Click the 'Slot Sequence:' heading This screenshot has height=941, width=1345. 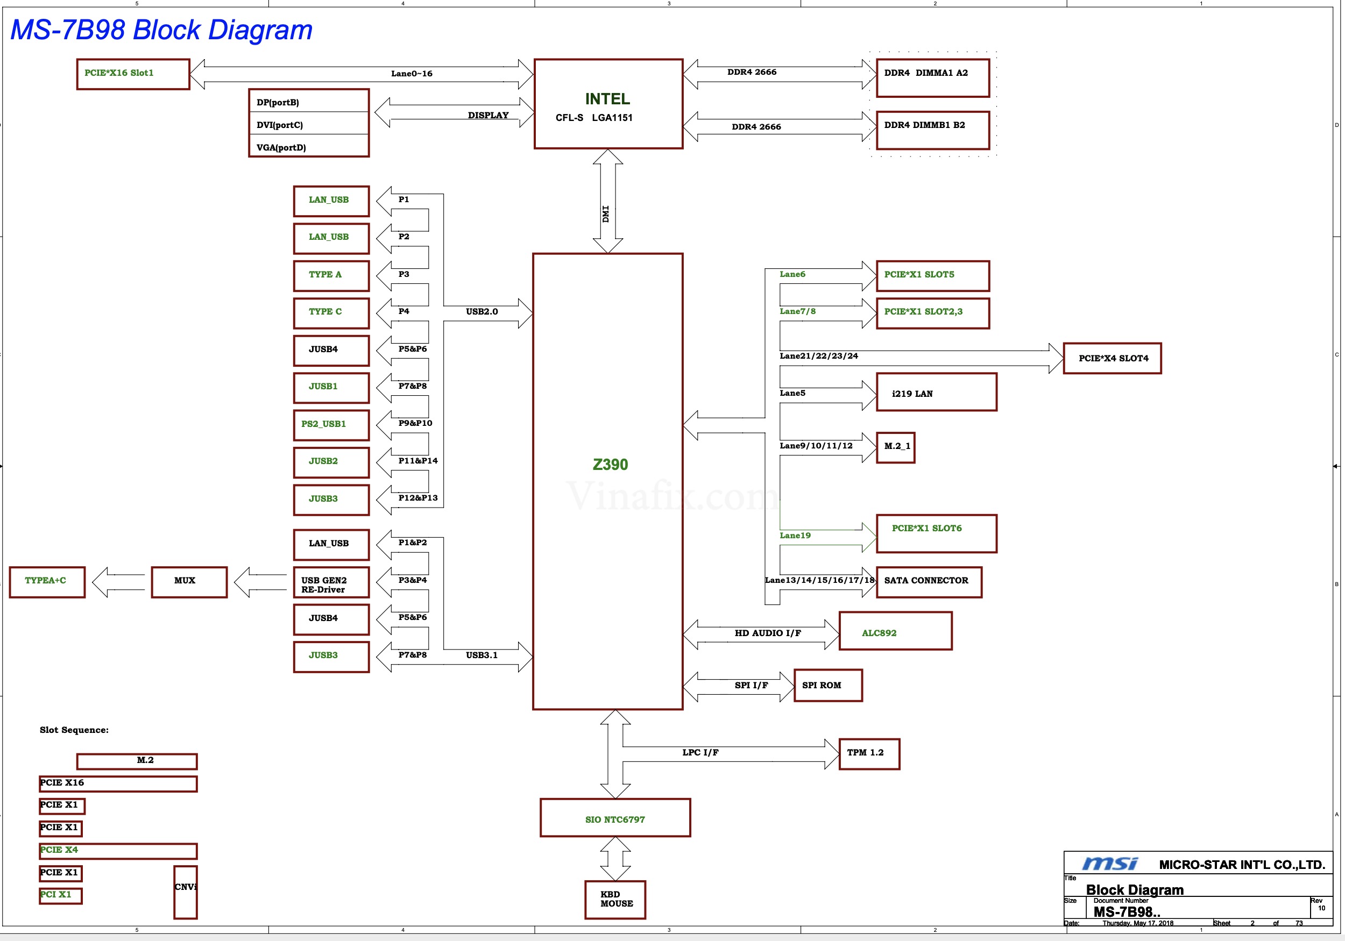[x=74, y=730]
